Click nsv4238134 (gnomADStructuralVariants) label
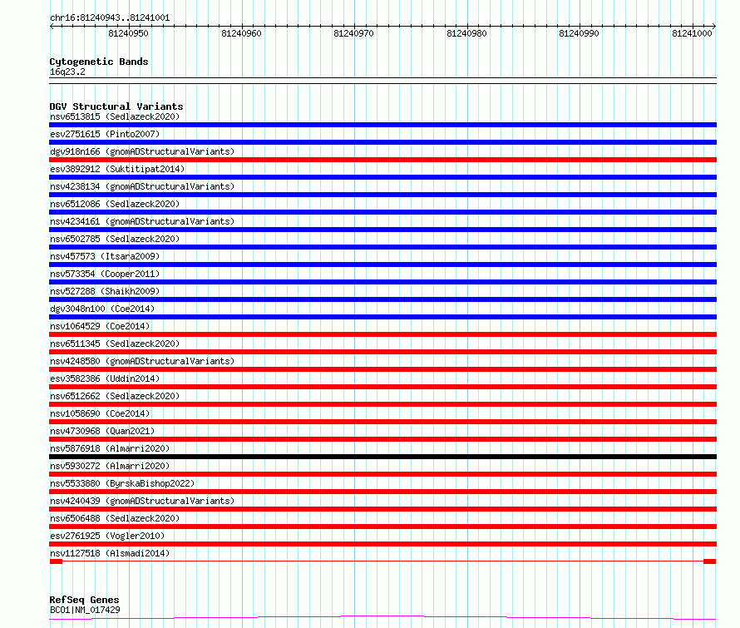Image resolution: width=740 pixels, height=628 pixels. click(142, 186)
